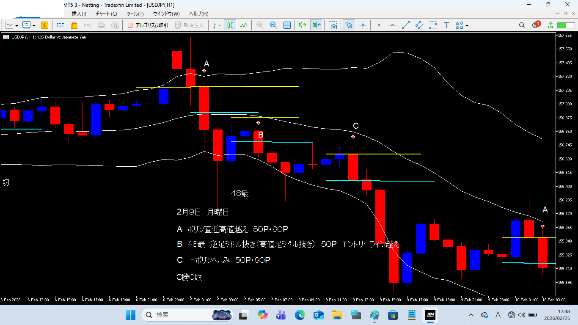Switch chart to line chart mode

click(244, 25)
